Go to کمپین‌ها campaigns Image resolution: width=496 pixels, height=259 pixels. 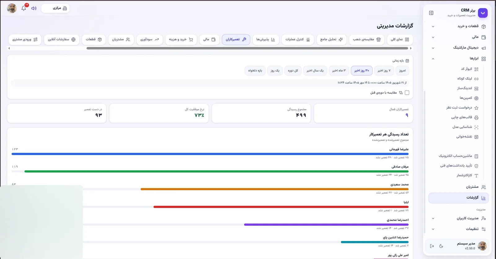coord(469,98)
